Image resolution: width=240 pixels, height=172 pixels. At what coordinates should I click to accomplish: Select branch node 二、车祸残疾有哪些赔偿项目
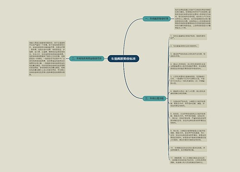point(86,58)
